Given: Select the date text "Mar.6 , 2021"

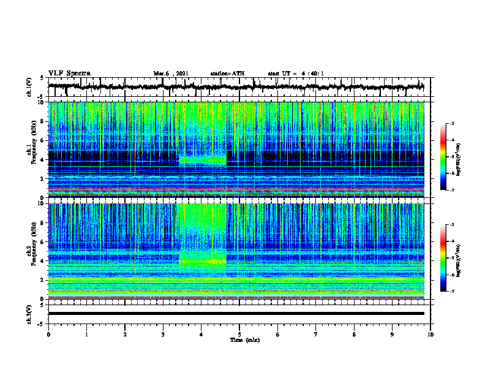Looking at the screenshot, I should pos(171,74).
